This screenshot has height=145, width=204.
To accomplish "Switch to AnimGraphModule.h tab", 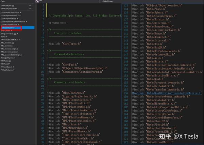I will [x=9, y=19].
